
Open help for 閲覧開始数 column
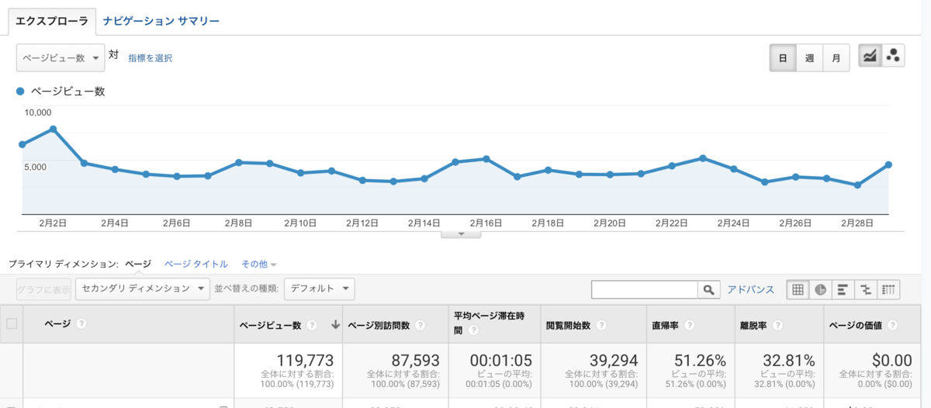(601, 326)
